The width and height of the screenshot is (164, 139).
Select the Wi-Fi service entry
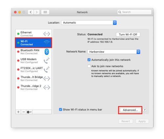point(33,43)
